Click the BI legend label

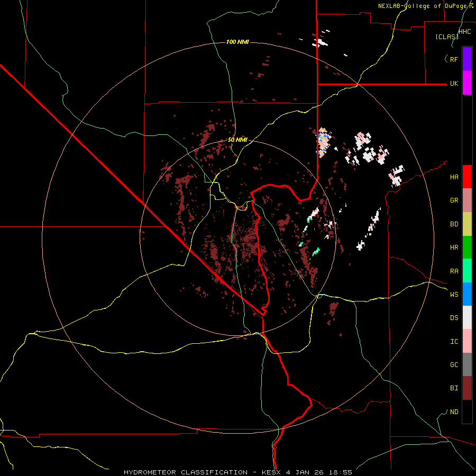[454, 388]
